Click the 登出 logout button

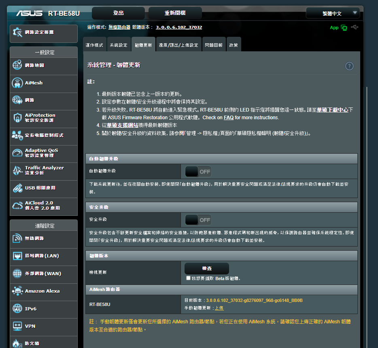(x=118, y=13)
